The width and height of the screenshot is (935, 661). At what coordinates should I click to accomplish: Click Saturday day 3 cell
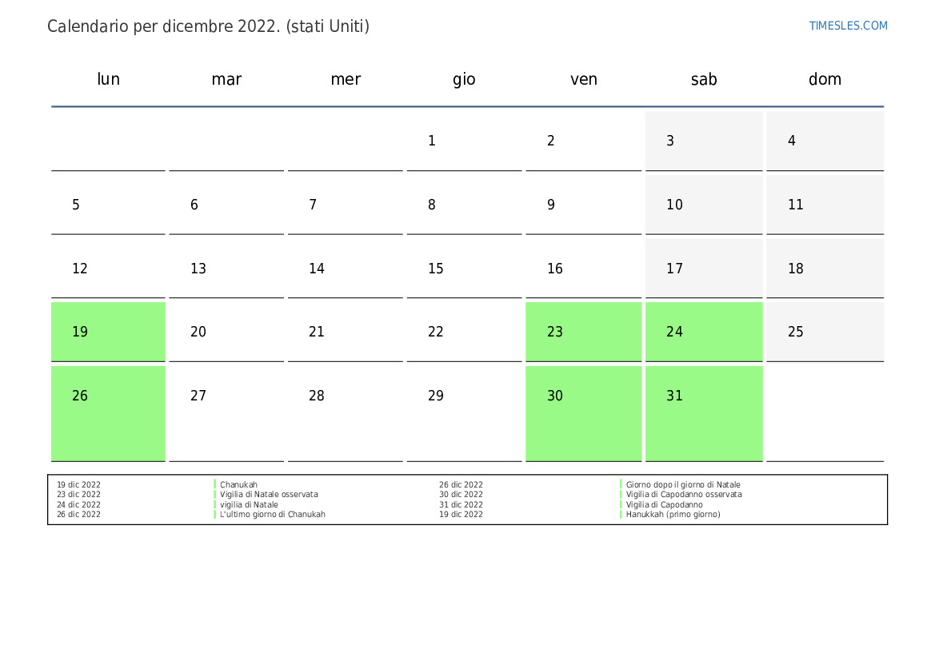tap(704, 141)
